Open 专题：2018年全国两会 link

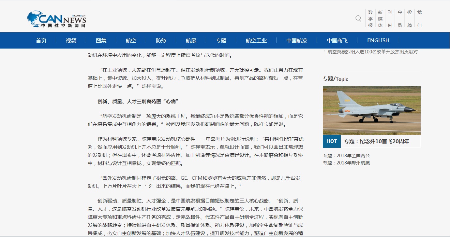pyautogui.click(x=346, y=156)
